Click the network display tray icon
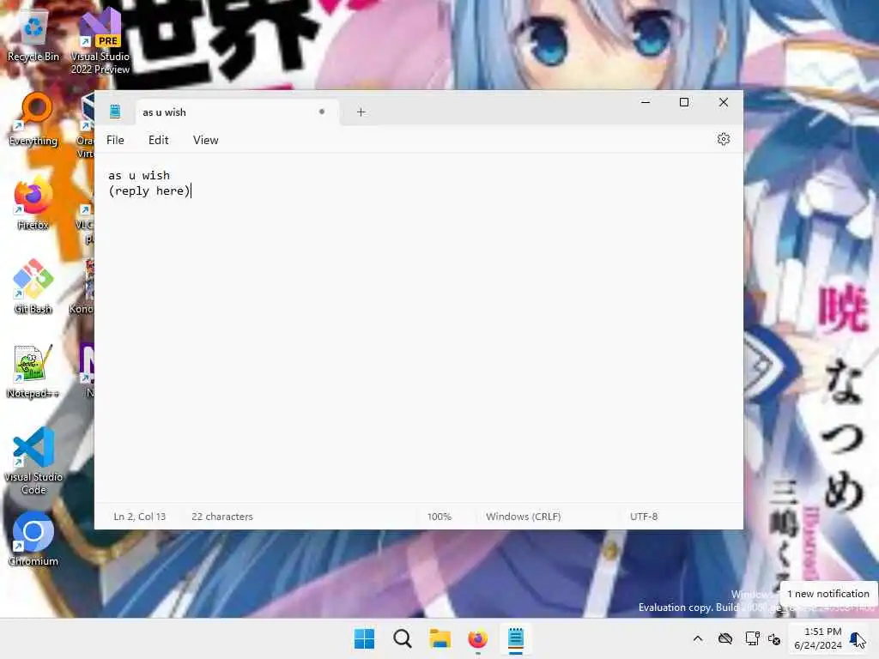 point(752,638)
